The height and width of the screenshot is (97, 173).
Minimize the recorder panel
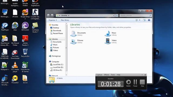[142, 75]
